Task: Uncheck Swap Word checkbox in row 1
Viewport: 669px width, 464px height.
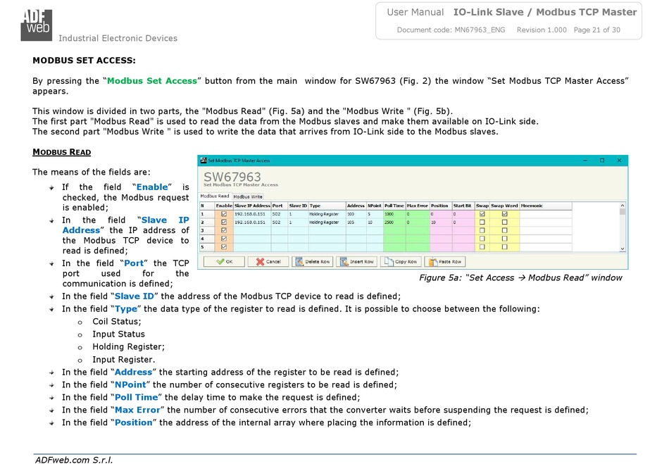Action: (504, 214)
